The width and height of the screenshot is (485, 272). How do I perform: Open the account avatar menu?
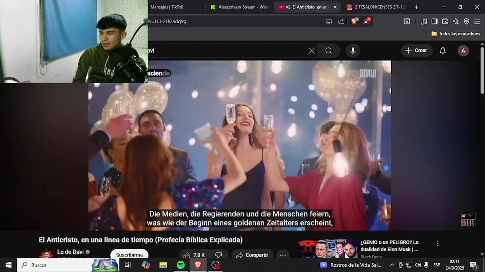463,51
